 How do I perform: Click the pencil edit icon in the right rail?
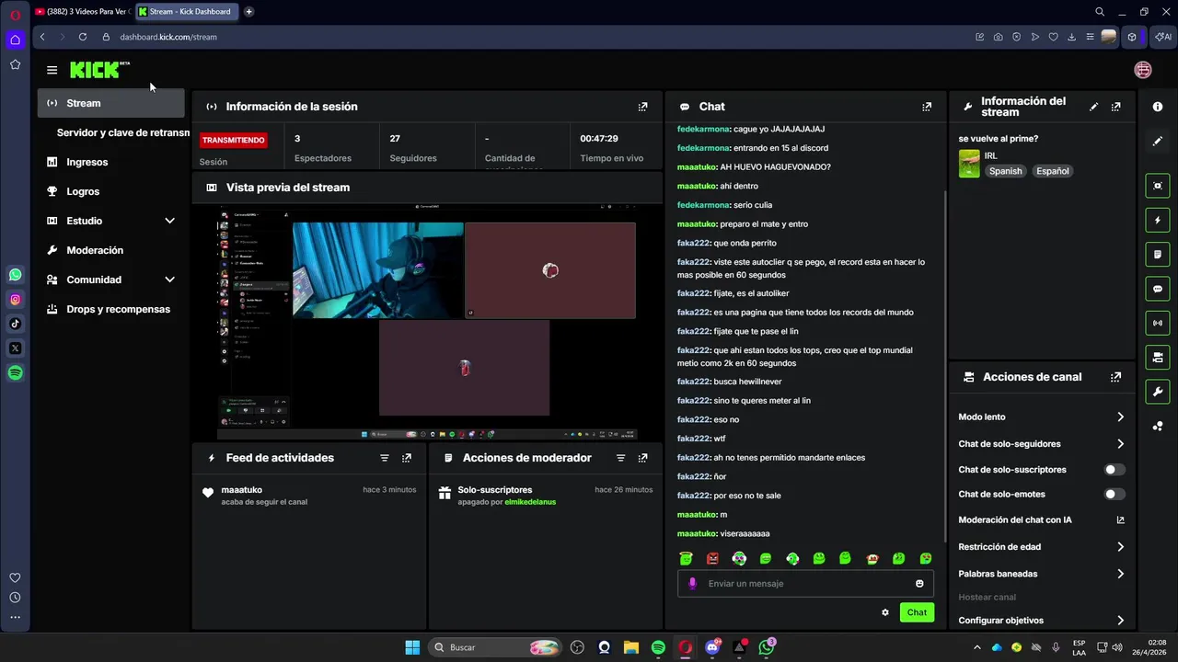[1158, 142]
